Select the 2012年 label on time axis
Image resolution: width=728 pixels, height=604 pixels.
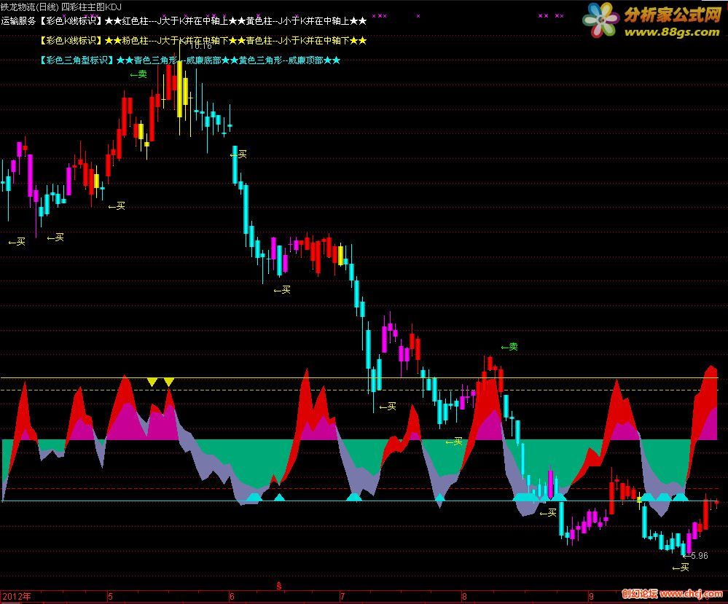(x=17, y=596)
